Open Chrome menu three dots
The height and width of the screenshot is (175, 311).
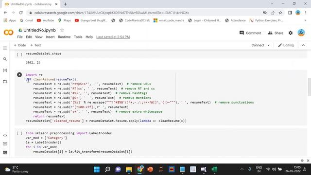[306, 13]
